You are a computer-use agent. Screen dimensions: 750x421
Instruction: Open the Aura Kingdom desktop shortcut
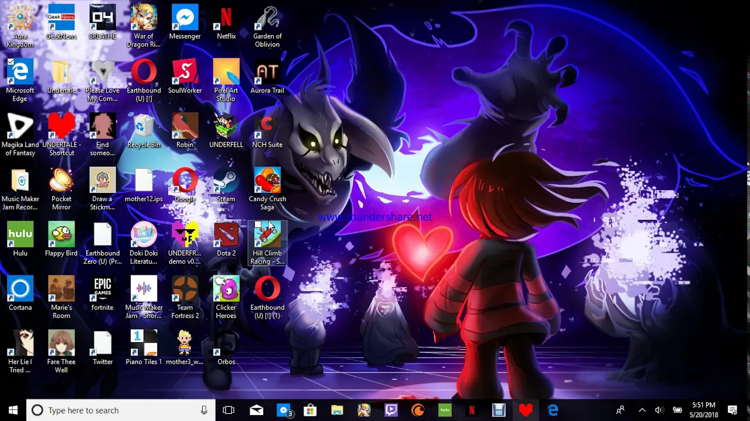(20, 26)
